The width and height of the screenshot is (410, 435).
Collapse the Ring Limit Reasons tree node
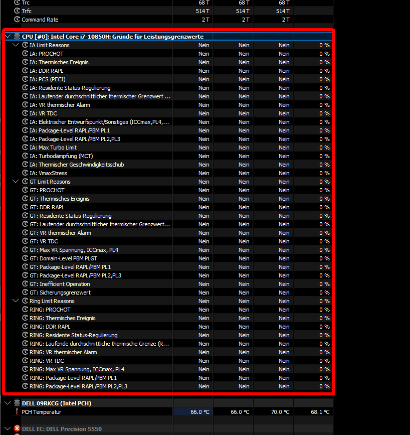(16, 301)
